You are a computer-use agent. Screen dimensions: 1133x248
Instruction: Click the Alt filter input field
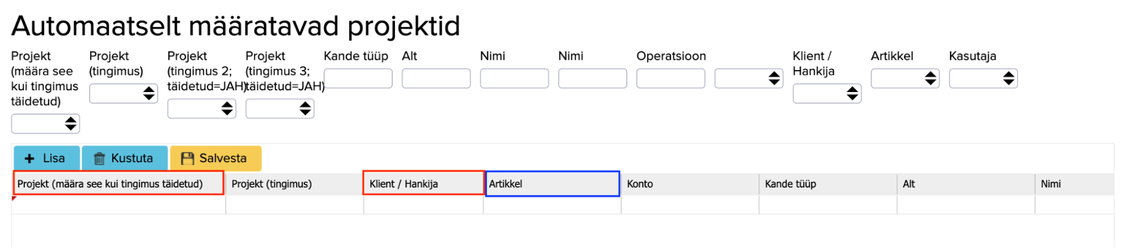tap(436, 79)
